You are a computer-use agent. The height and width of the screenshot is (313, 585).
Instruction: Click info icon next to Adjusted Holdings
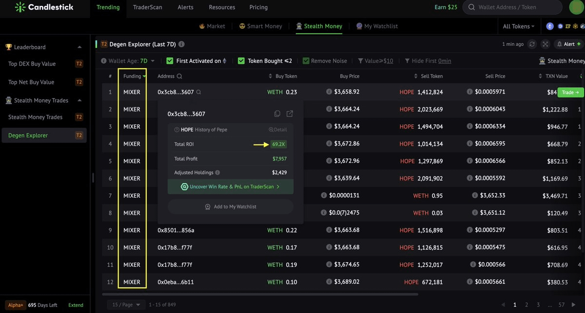217,172
